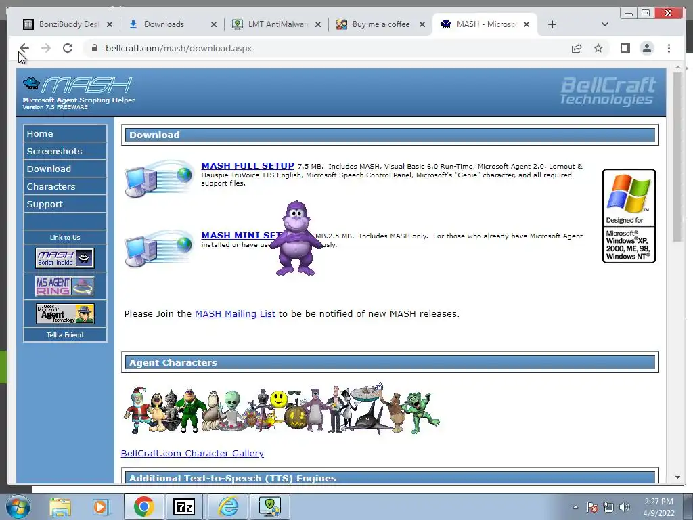
Task: Open Internet Explorer from the taskbar
Action: [229, 506]
